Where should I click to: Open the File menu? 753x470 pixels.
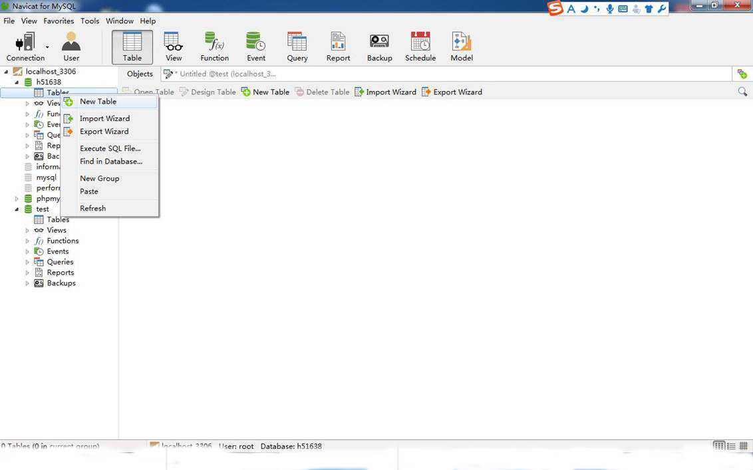click(x=9, y=21)
